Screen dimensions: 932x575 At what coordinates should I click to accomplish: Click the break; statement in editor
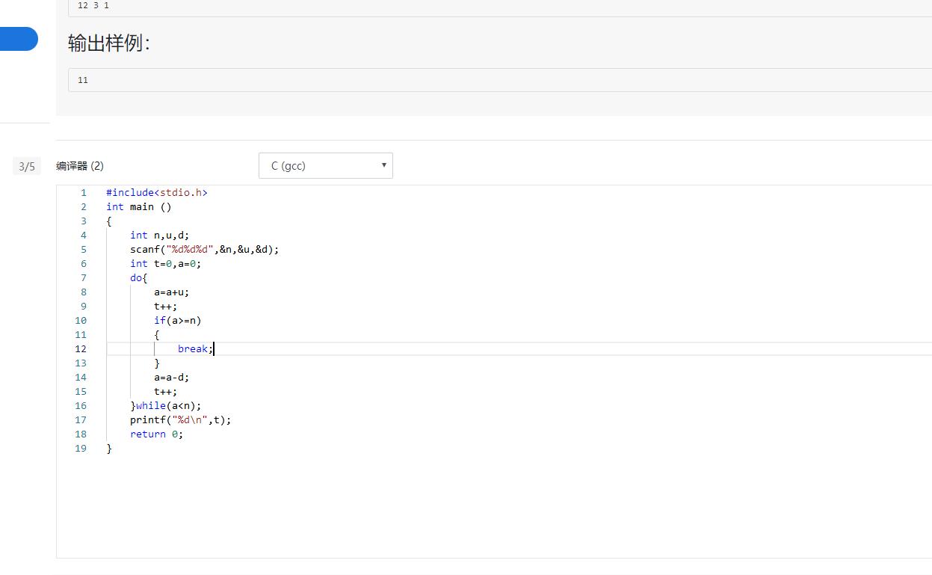point(195,349)
